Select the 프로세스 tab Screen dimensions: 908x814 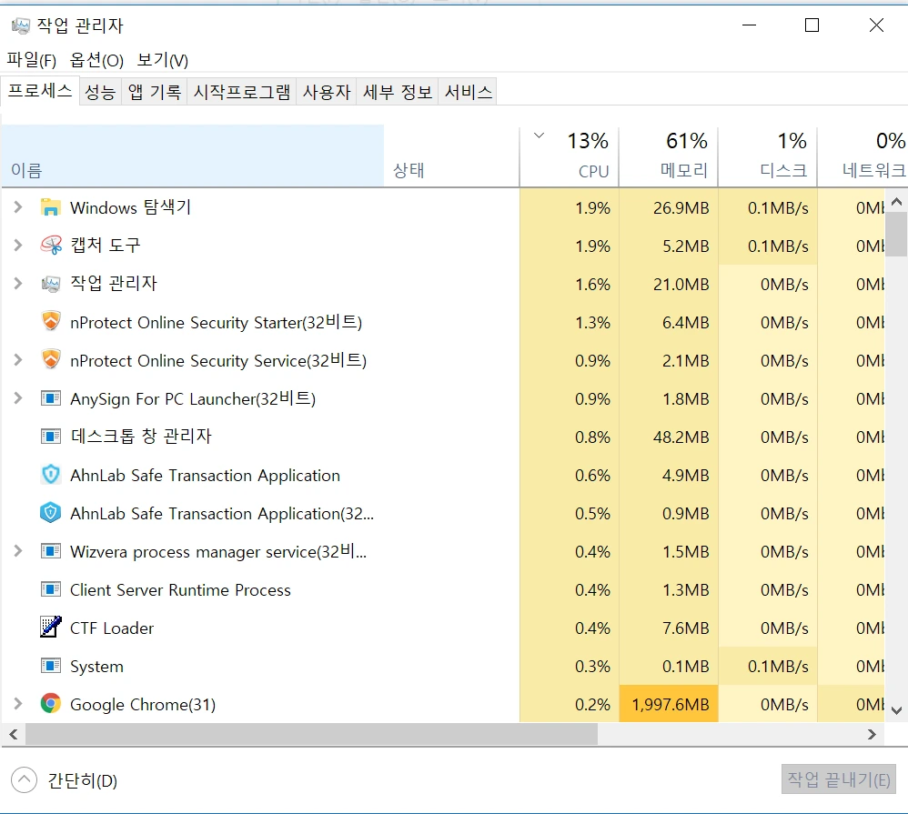[x=40, y=91]
